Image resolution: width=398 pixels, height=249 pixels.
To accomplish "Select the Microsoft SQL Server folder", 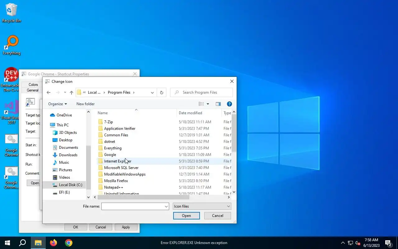I will (x=121, y=168).
